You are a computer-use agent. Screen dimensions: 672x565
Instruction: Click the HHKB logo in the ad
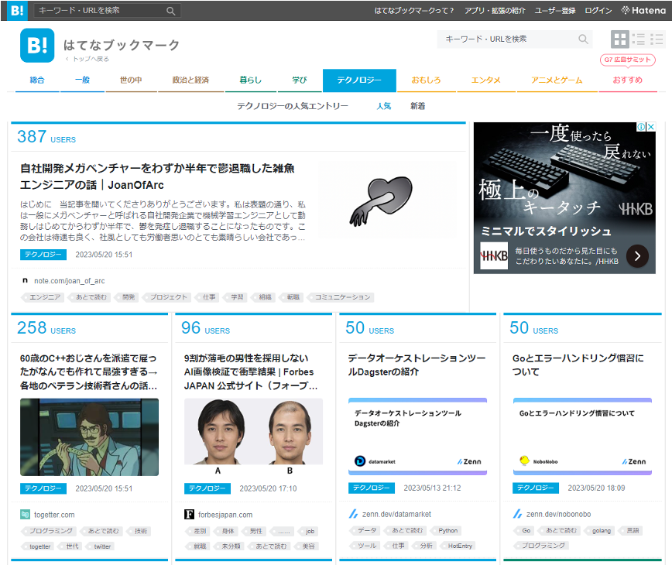click(494, 255)
